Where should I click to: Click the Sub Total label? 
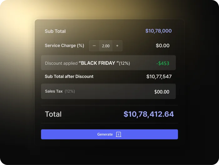55,31
